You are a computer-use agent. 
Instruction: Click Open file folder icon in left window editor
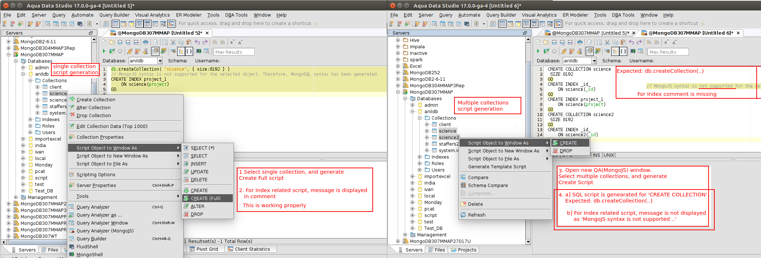coord(112,42)
